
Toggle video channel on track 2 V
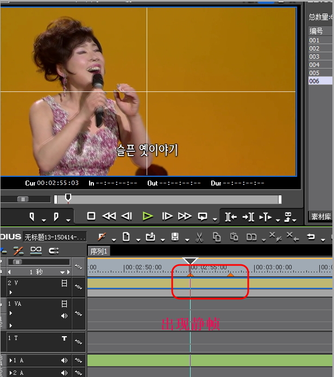(64, 283)
